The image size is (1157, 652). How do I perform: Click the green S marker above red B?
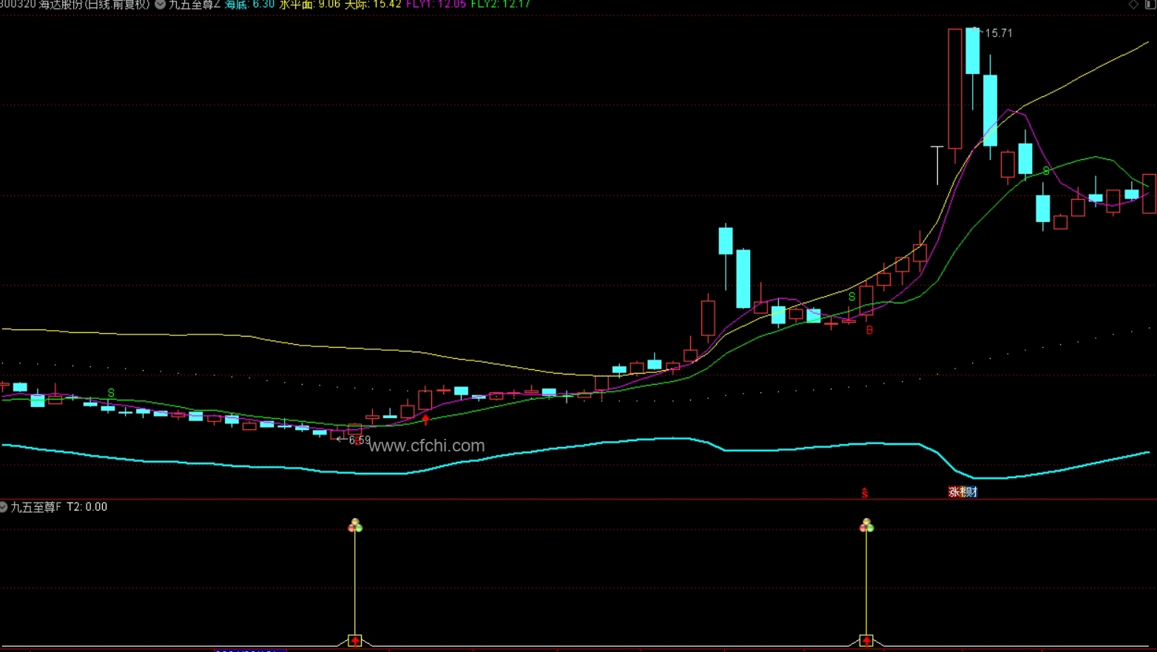coord(852,297)
